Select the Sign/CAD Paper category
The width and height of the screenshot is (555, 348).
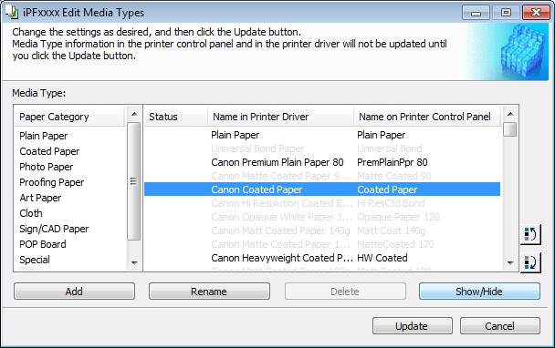tap(54, 230)
